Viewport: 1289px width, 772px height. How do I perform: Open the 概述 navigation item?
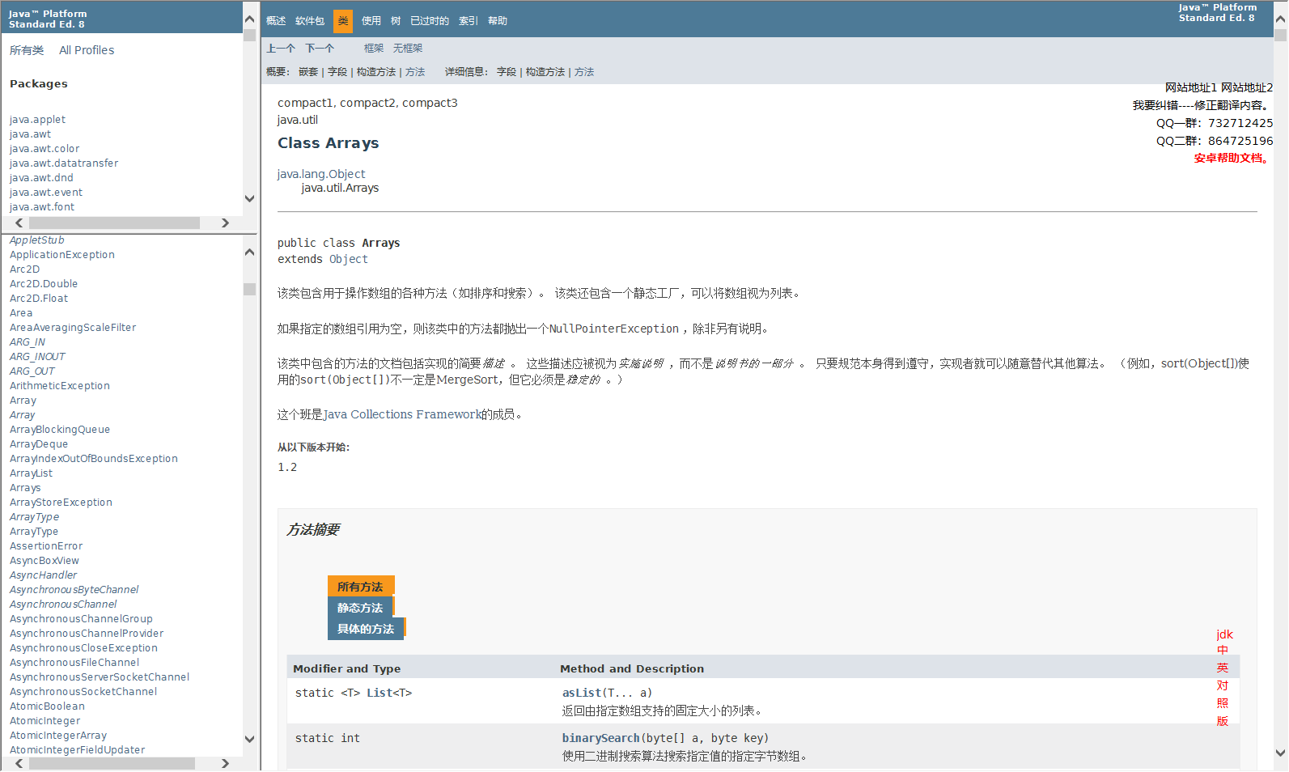point(276,21)
